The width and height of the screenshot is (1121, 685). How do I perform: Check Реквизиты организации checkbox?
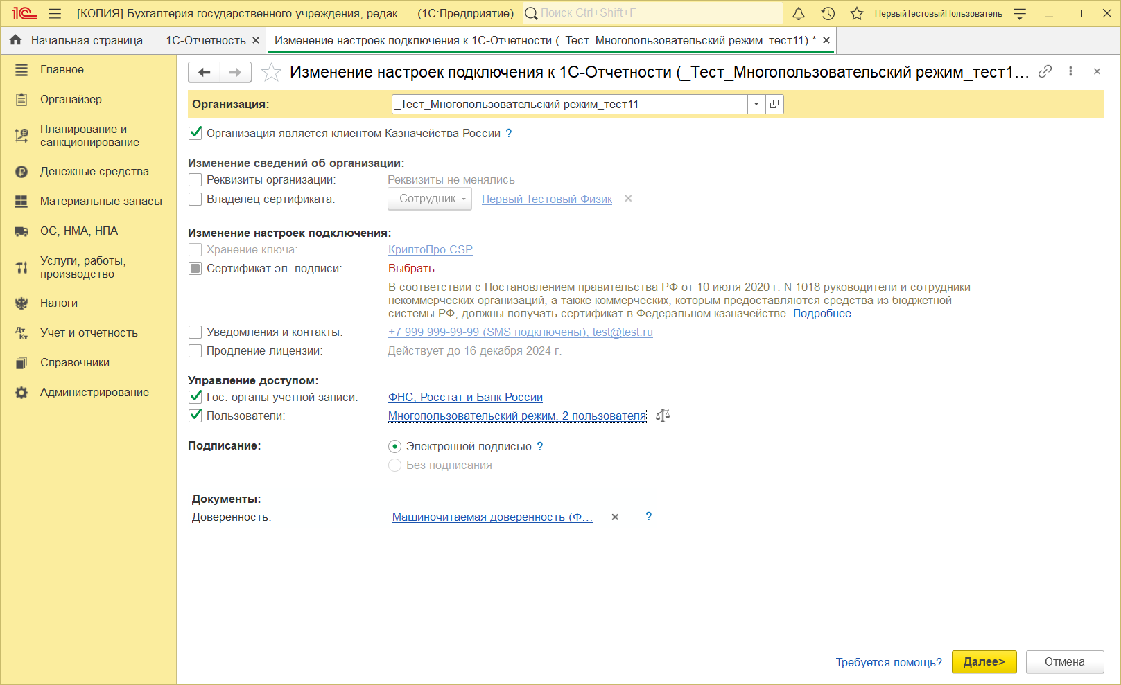195,179
